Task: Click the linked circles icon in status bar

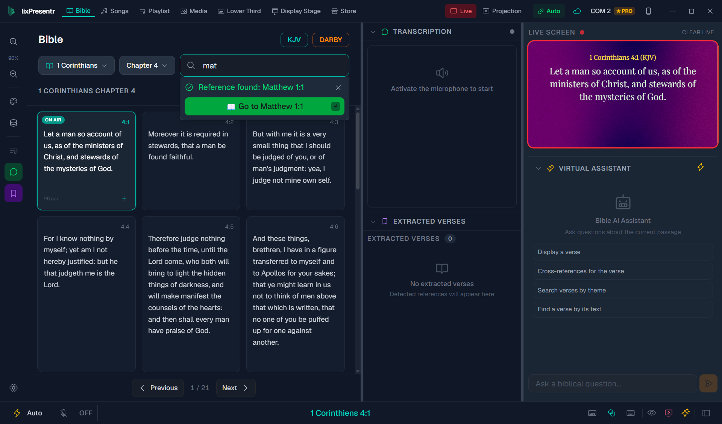Action: [611, 413]
